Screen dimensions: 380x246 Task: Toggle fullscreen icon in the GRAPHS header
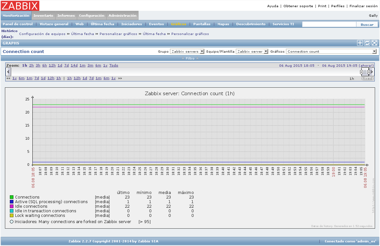pyautogui.click(x=374, y=43)
